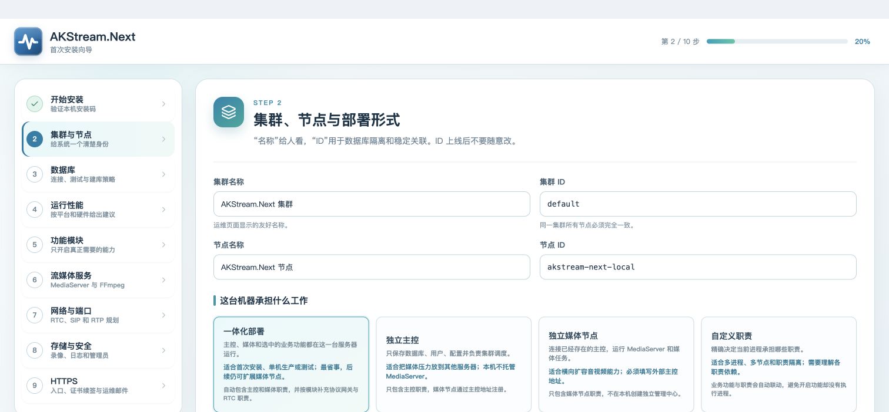
Task: Click the number 6 circle for 流媒体服务
Action: [x=35, y=280]
